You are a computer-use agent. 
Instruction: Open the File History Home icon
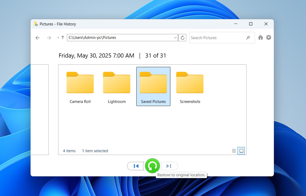tap(261, 37)
